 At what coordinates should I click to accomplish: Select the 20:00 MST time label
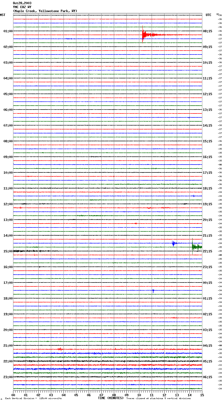click(8, 330)
